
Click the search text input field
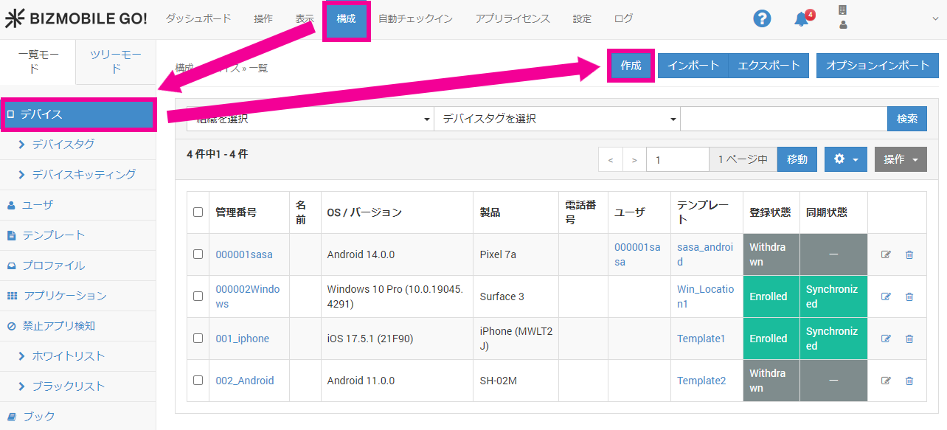click(x=783, y=119)
